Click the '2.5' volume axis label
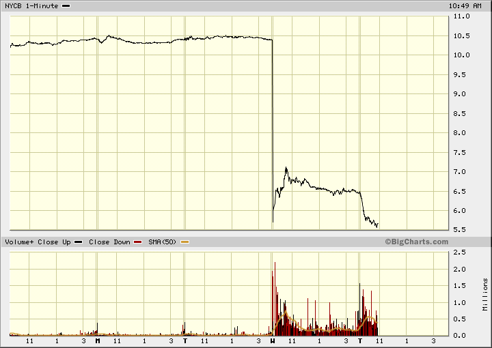 pos(460,252)
